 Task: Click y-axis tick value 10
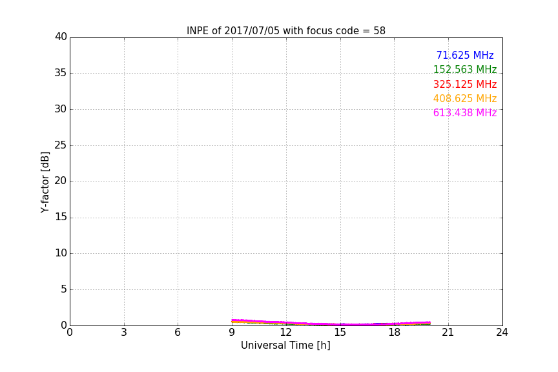point(61,253)
